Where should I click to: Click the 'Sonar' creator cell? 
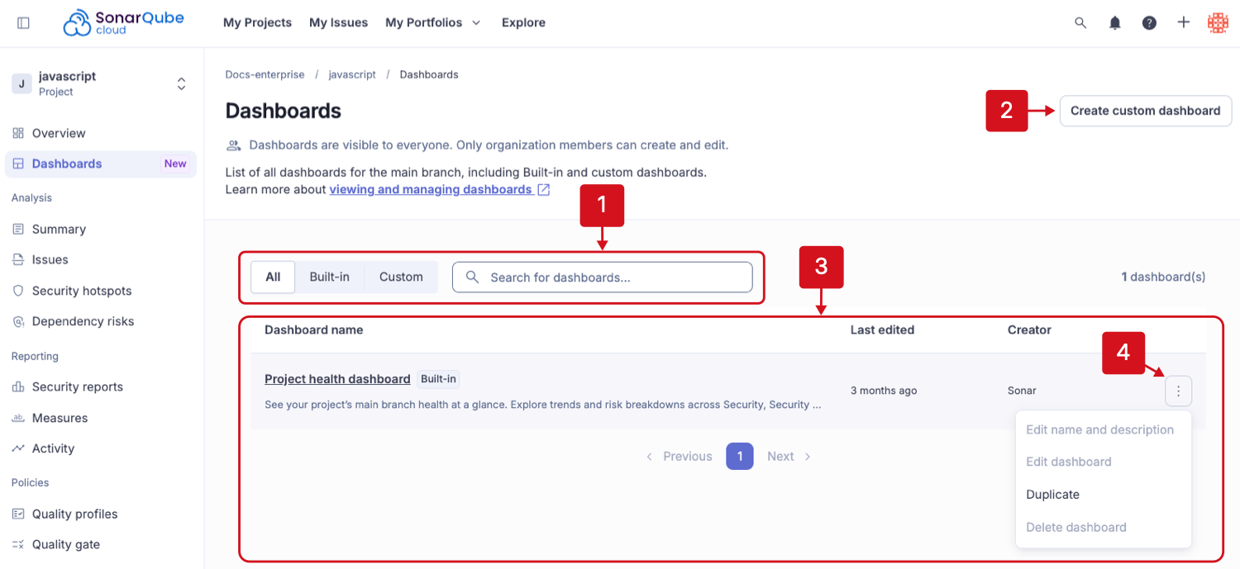1022,391
